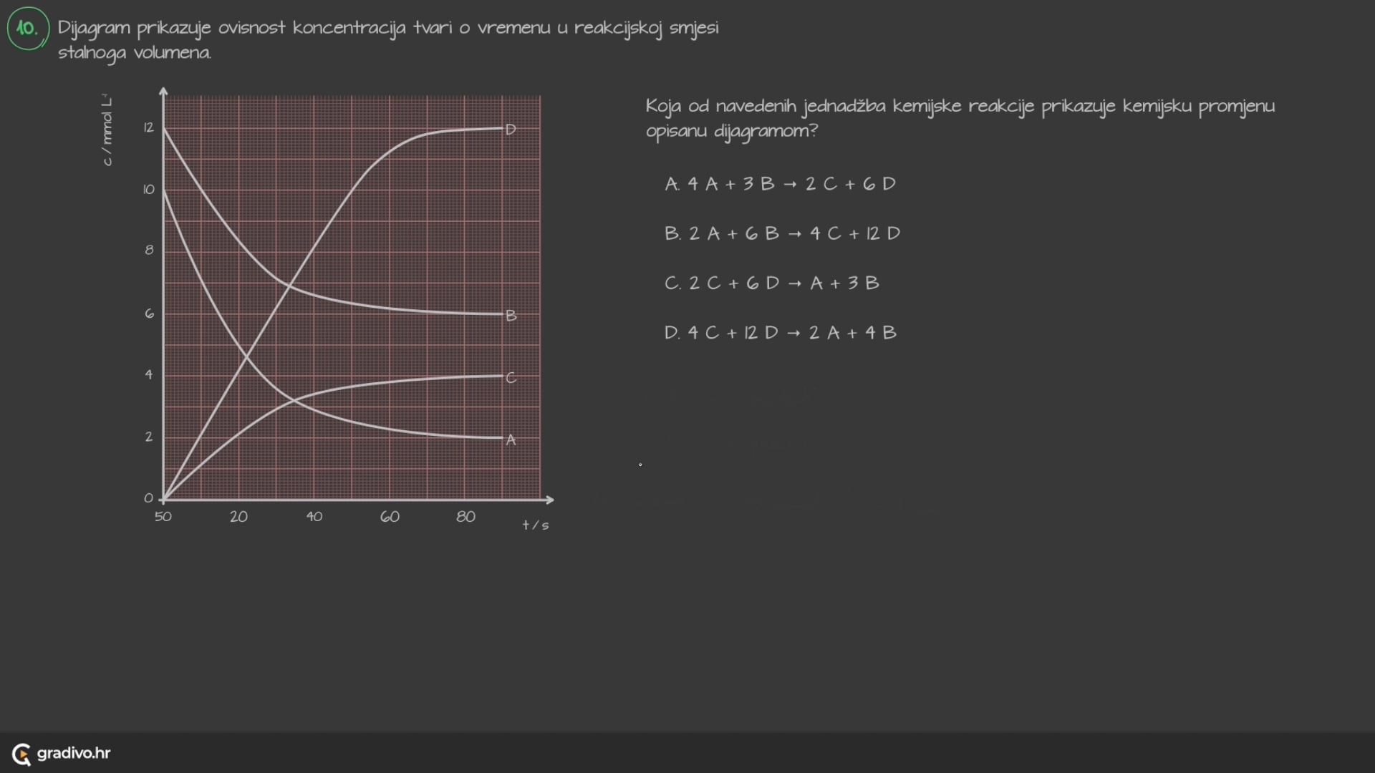1375x773 pixels.
Task: Select answer B: 2 A + 6 B → 4 C + 12 D
Action: click(x=782, y=233)
